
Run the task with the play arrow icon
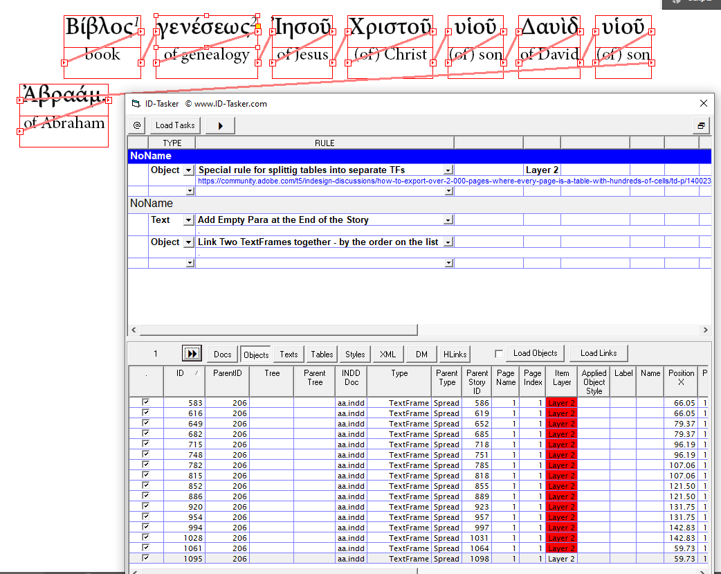pyautogui.click(x=221, y=125)
